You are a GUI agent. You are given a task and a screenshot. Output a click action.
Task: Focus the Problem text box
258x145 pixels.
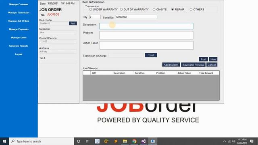(x=146, y=35)
